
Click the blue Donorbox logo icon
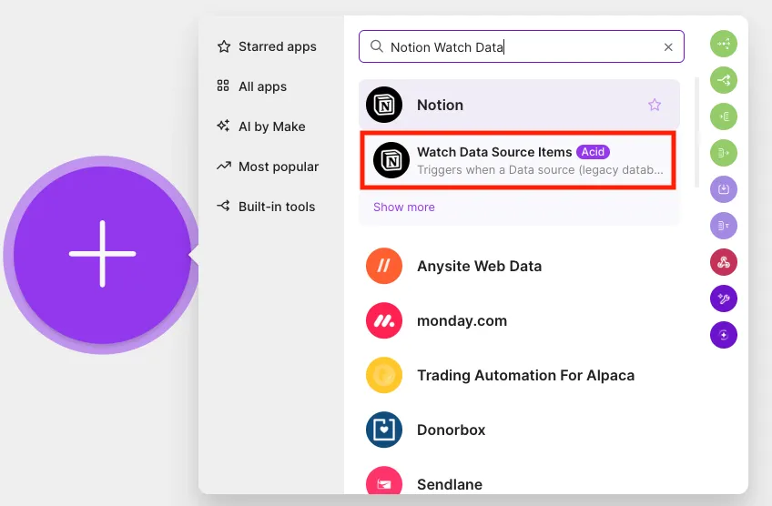[384, 430]
